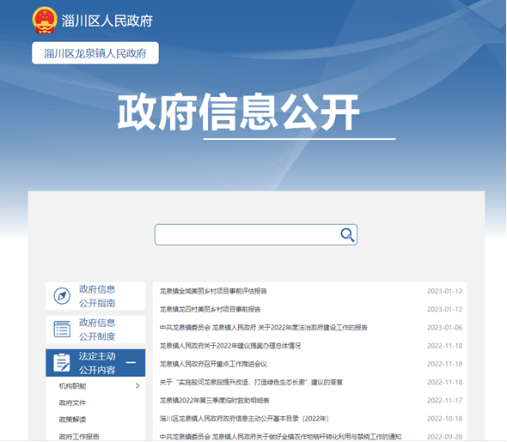Select the 政府信息公开指南 menu entry
This screenshot has height=442, width=507.
click(95, 296)
